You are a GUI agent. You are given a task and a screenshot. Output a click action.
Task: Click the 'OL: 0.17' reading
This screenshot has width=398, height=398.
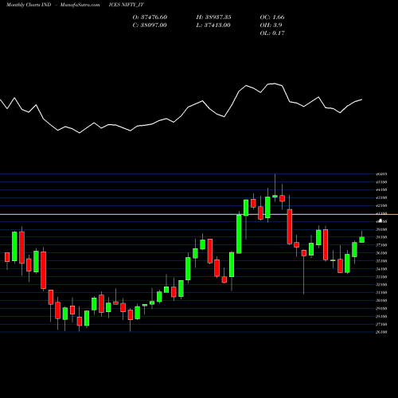pos(272,33)
